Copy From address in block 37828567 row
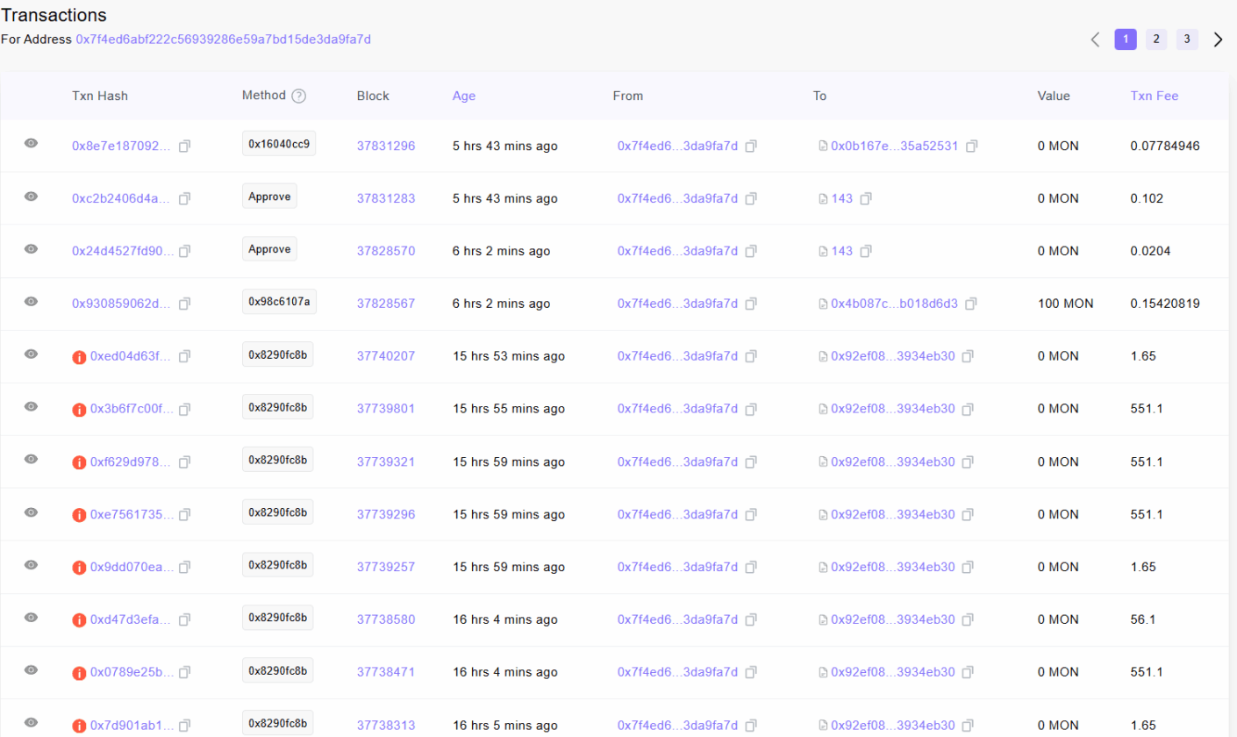Screen dimensions: 1237x737 (751, 304)
